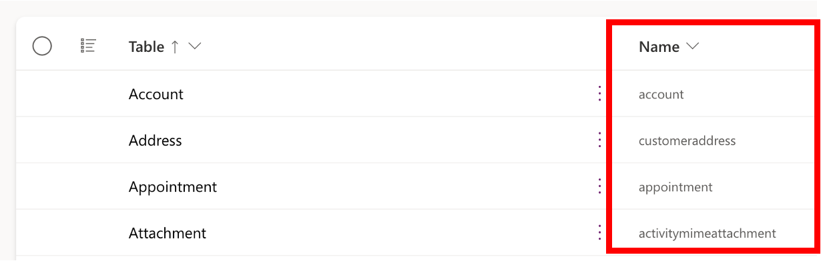Show more options for Account row
This screenshot has height=261, width=821.
(x=599, y=94)
